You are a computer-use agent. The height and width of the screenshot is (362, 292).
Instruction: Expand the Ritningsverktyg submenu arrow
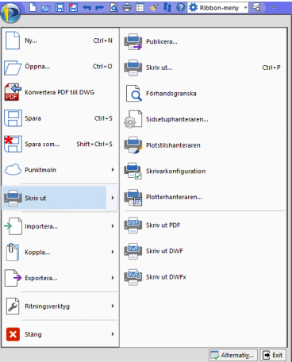point(113,306)
